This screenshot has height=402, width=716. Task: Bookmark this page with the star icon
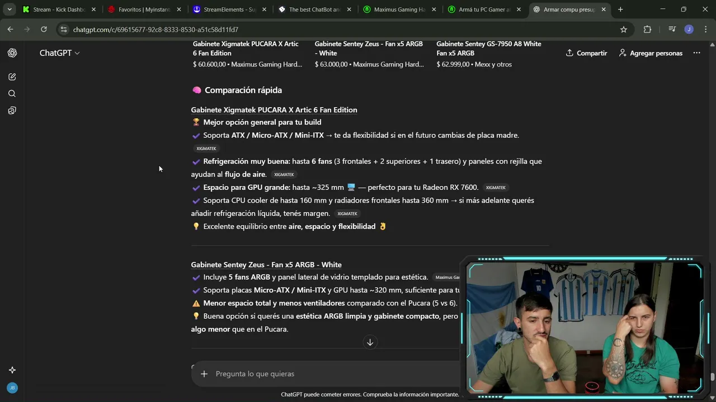point(624,30)
